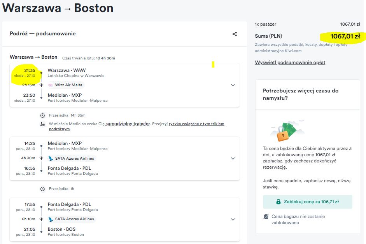This screenshot has width=366, height=244.
Task: Click 'Zablokuj cenę za 106,71 zł' button
Action: (x=307, y=202)
